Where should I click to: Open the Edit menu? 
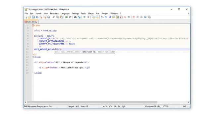(x=31, y=14)
